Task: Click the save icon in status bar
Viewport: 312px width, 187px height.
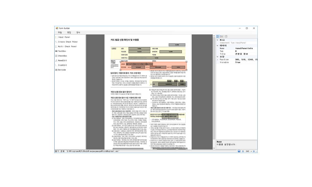Action: coord(239,151)
